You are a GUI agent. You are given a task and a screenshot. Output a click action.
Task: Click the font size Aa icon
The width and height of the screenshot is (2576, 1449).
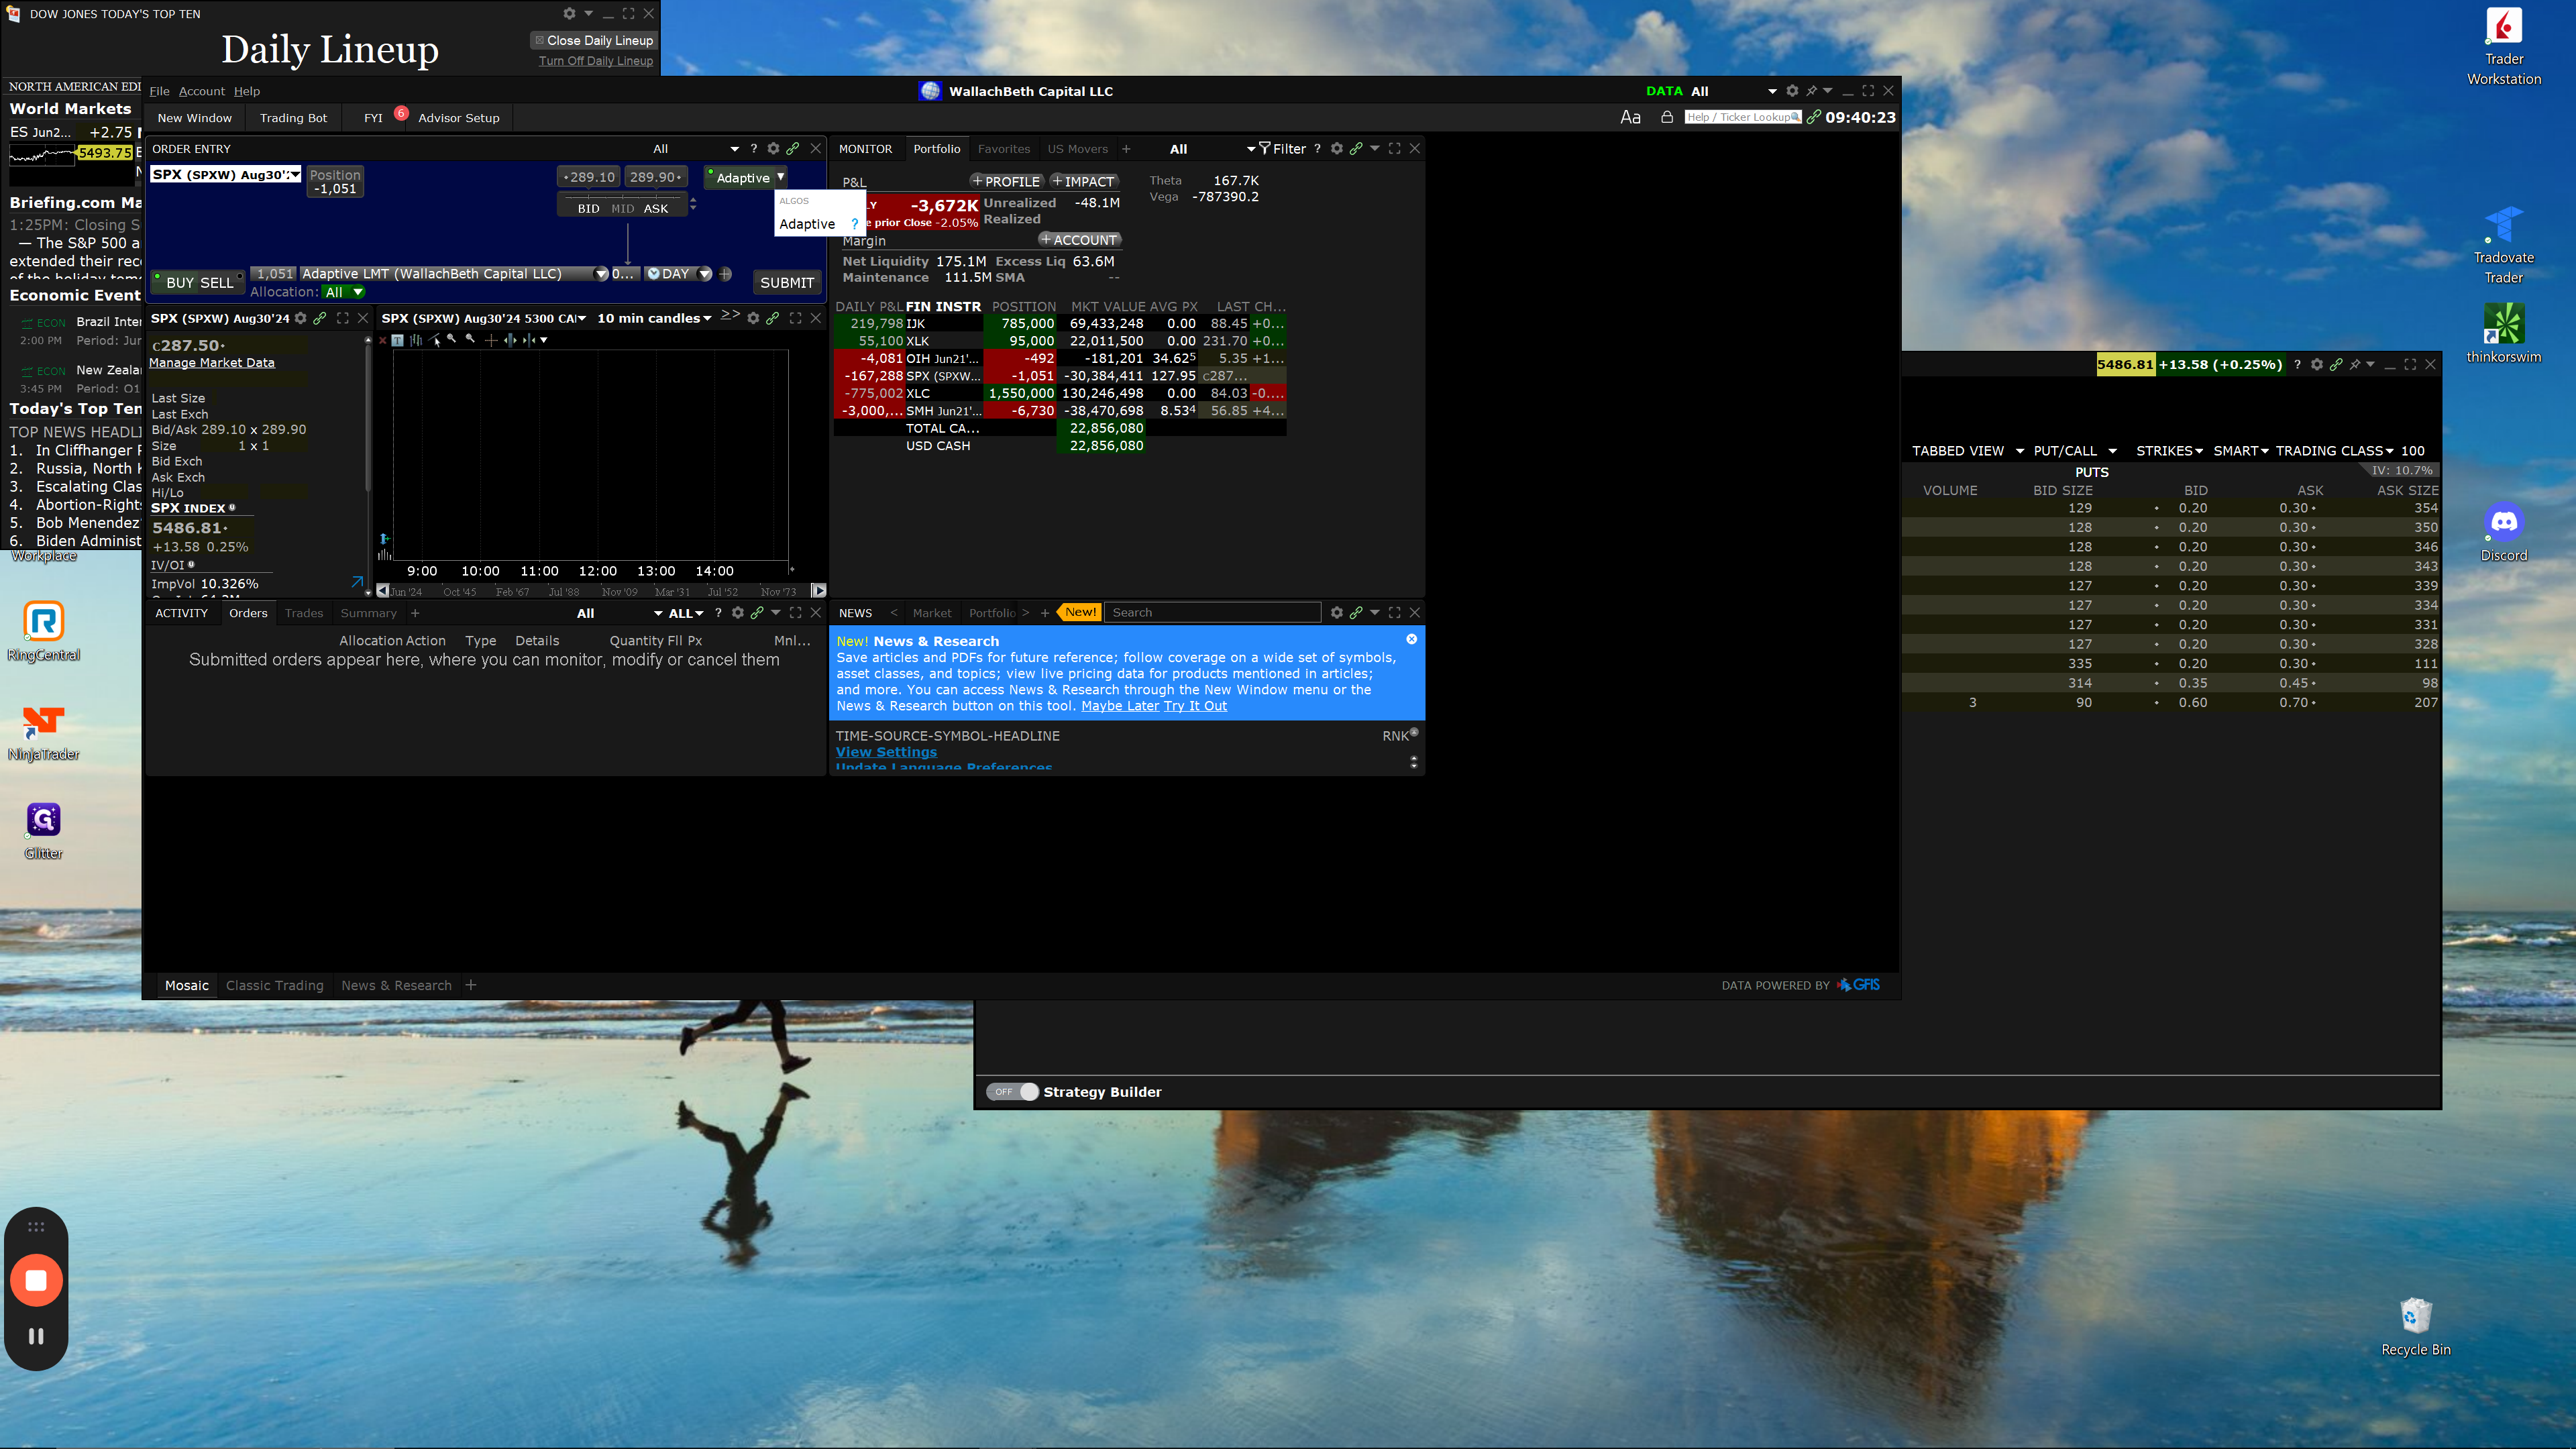coord(1630,117)
